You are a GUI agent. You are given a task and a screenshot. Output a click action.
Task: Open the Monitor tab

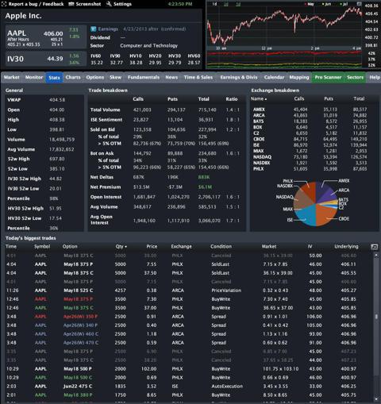pos(34,77)
